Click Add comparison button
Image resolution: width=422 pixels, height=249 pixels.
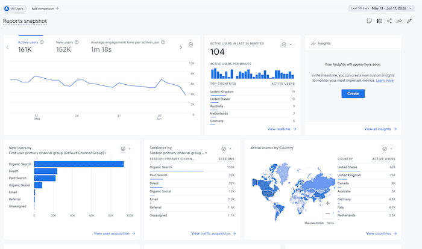pyautogui.click(x=45, y=8)
